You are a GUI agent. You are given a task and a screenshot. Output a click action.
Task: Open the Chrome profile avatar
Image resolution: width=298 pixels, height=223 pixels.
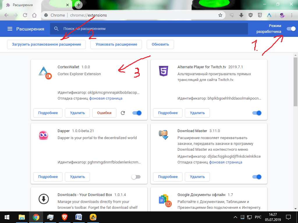(x=282, y=15)
